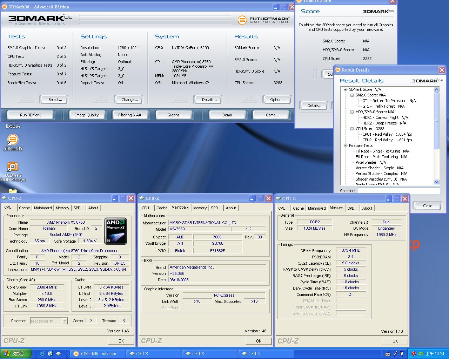This screenshot has height=359, width=449.
Task: Click the keyboard input method tray icon
Action: tap(387, 354)
